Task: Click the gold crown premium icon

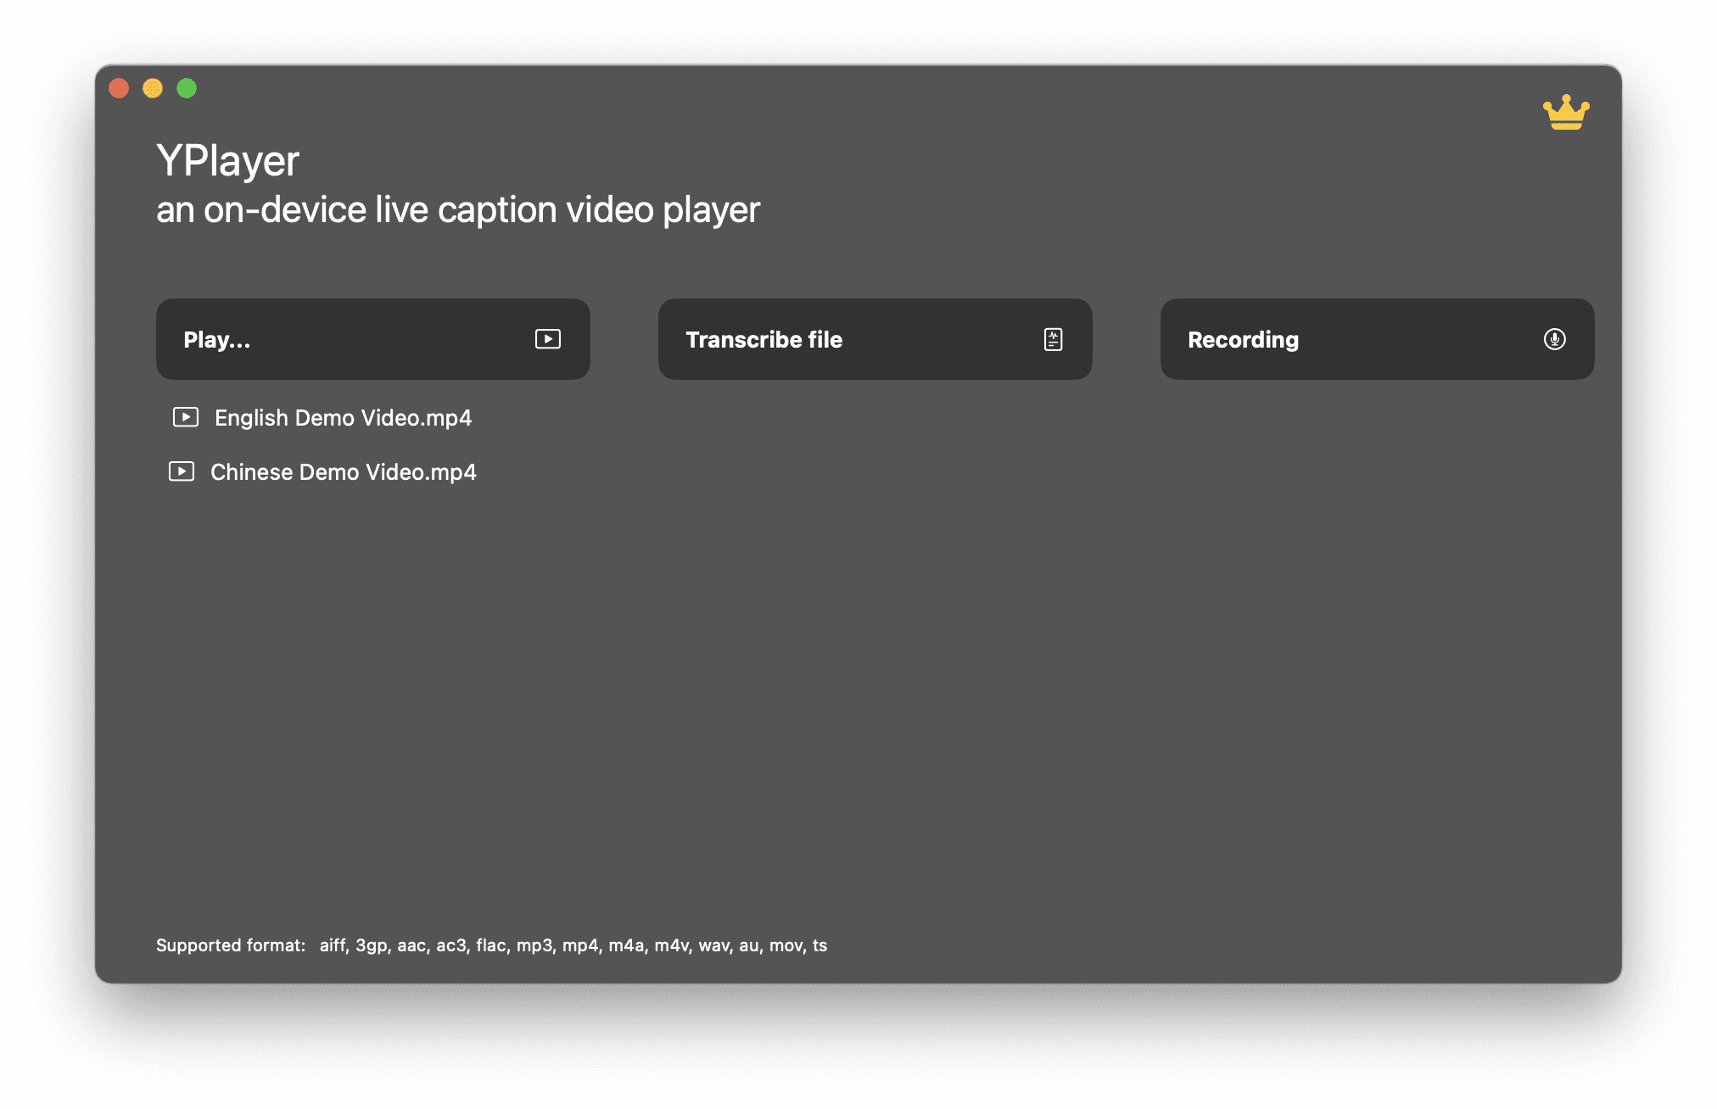Action: [x=1565, y=113]
